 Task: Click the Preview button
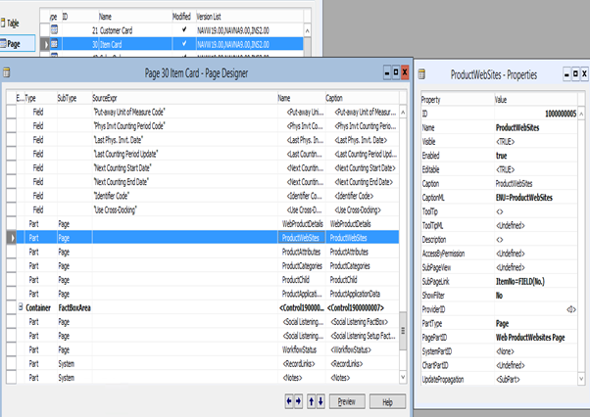(347, 401)
